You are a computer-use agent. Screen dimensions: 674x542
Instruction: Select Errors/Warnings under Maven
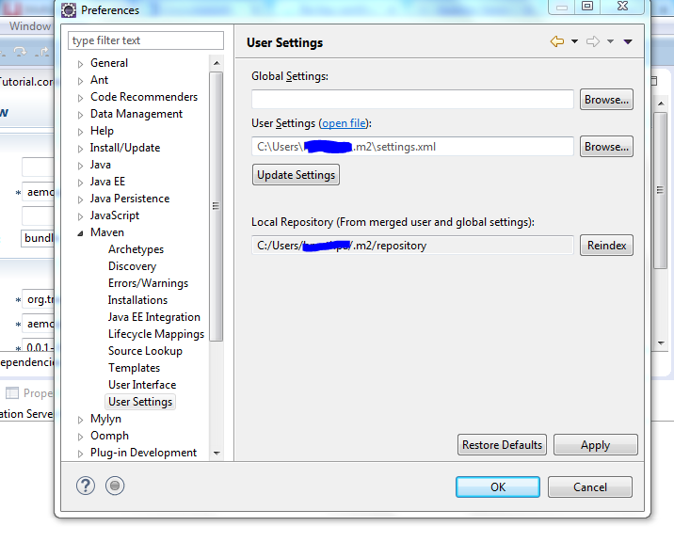click(148, 283)
